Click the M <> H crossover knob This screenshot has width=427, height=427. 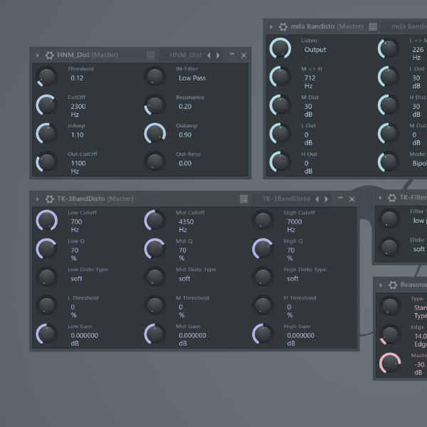point(280,77)
